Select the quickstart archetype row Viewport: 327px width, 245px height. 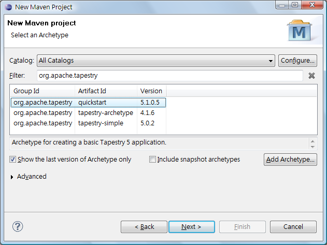click(88, 103)
